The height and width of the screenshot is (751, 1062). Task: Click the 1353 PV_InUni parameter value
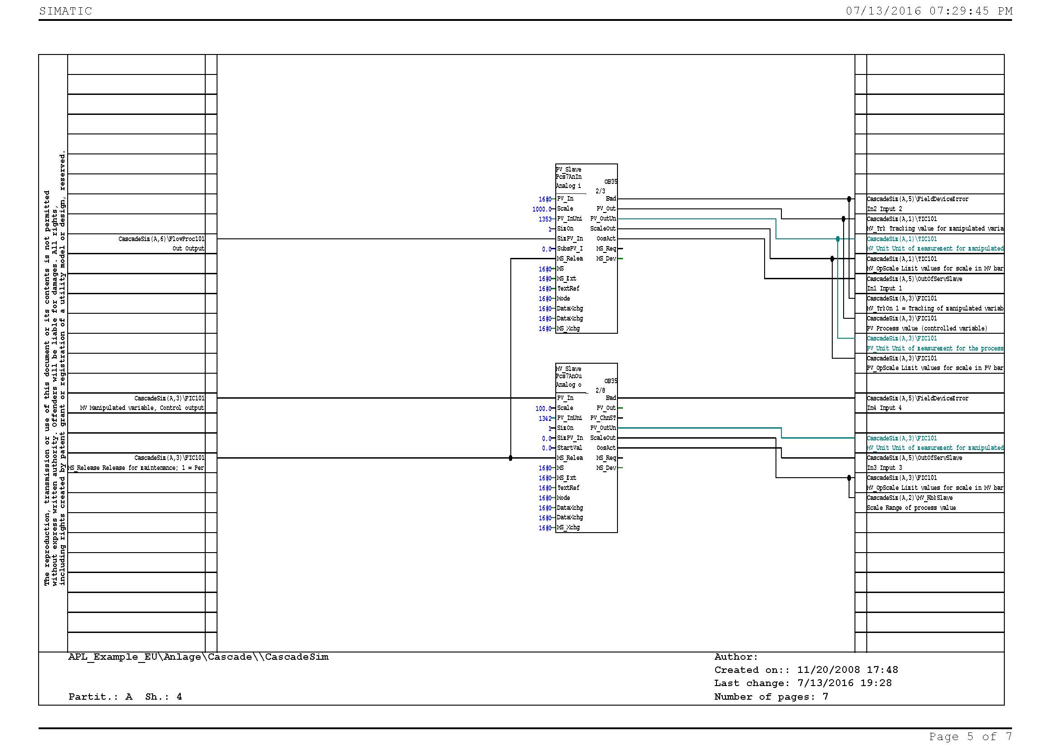pos(544,219)
